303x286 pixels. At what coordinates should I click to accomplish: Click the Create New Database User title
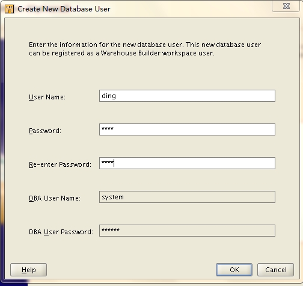[64, 9]
